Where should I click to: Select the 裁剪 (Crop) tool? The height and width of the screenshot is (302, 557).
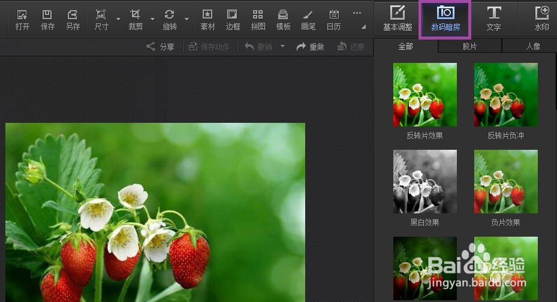point(136,20)
